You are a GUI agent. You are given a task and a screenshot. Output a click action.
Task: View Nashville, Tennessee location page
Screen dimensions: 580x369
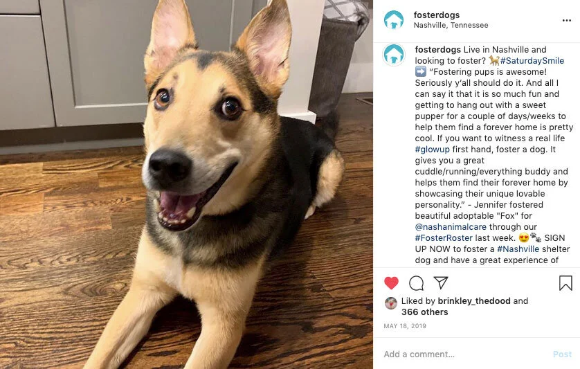[451, 25]
